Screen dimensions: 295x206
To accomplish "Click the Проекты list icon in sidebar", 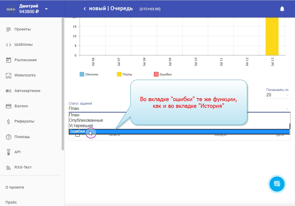I will (x=9, y=29).
